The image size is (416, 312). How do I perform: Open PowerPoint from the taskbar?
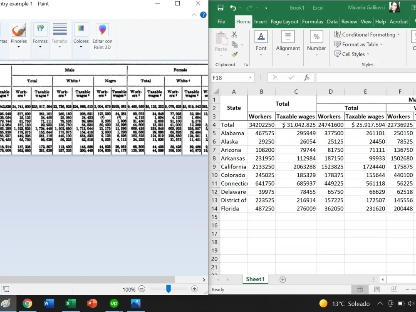coord(92,303)
